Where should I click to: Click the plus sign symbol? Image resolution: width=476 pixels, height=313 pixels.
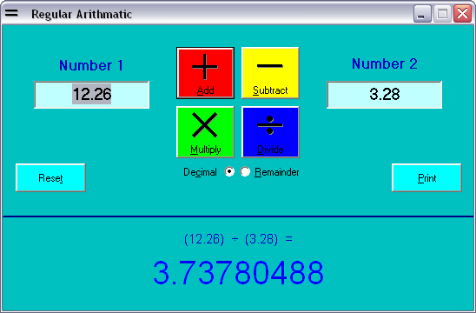click(205, 67)
